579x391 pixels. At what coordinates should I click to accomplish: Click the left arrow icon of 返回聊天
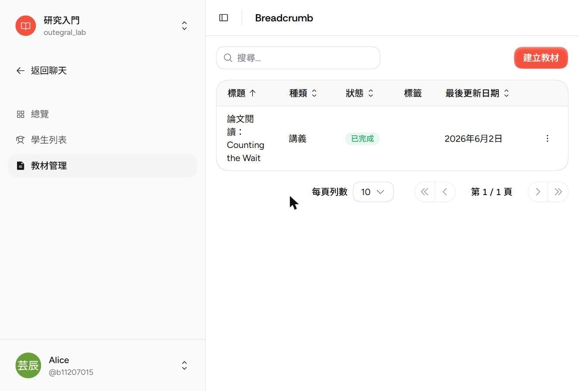(21, 71)
